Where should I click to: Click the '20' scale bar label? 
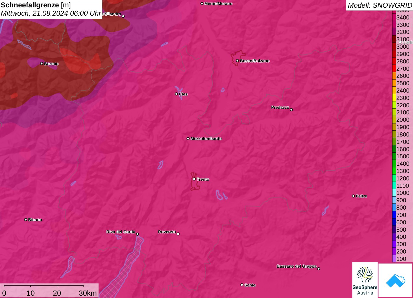57,293
